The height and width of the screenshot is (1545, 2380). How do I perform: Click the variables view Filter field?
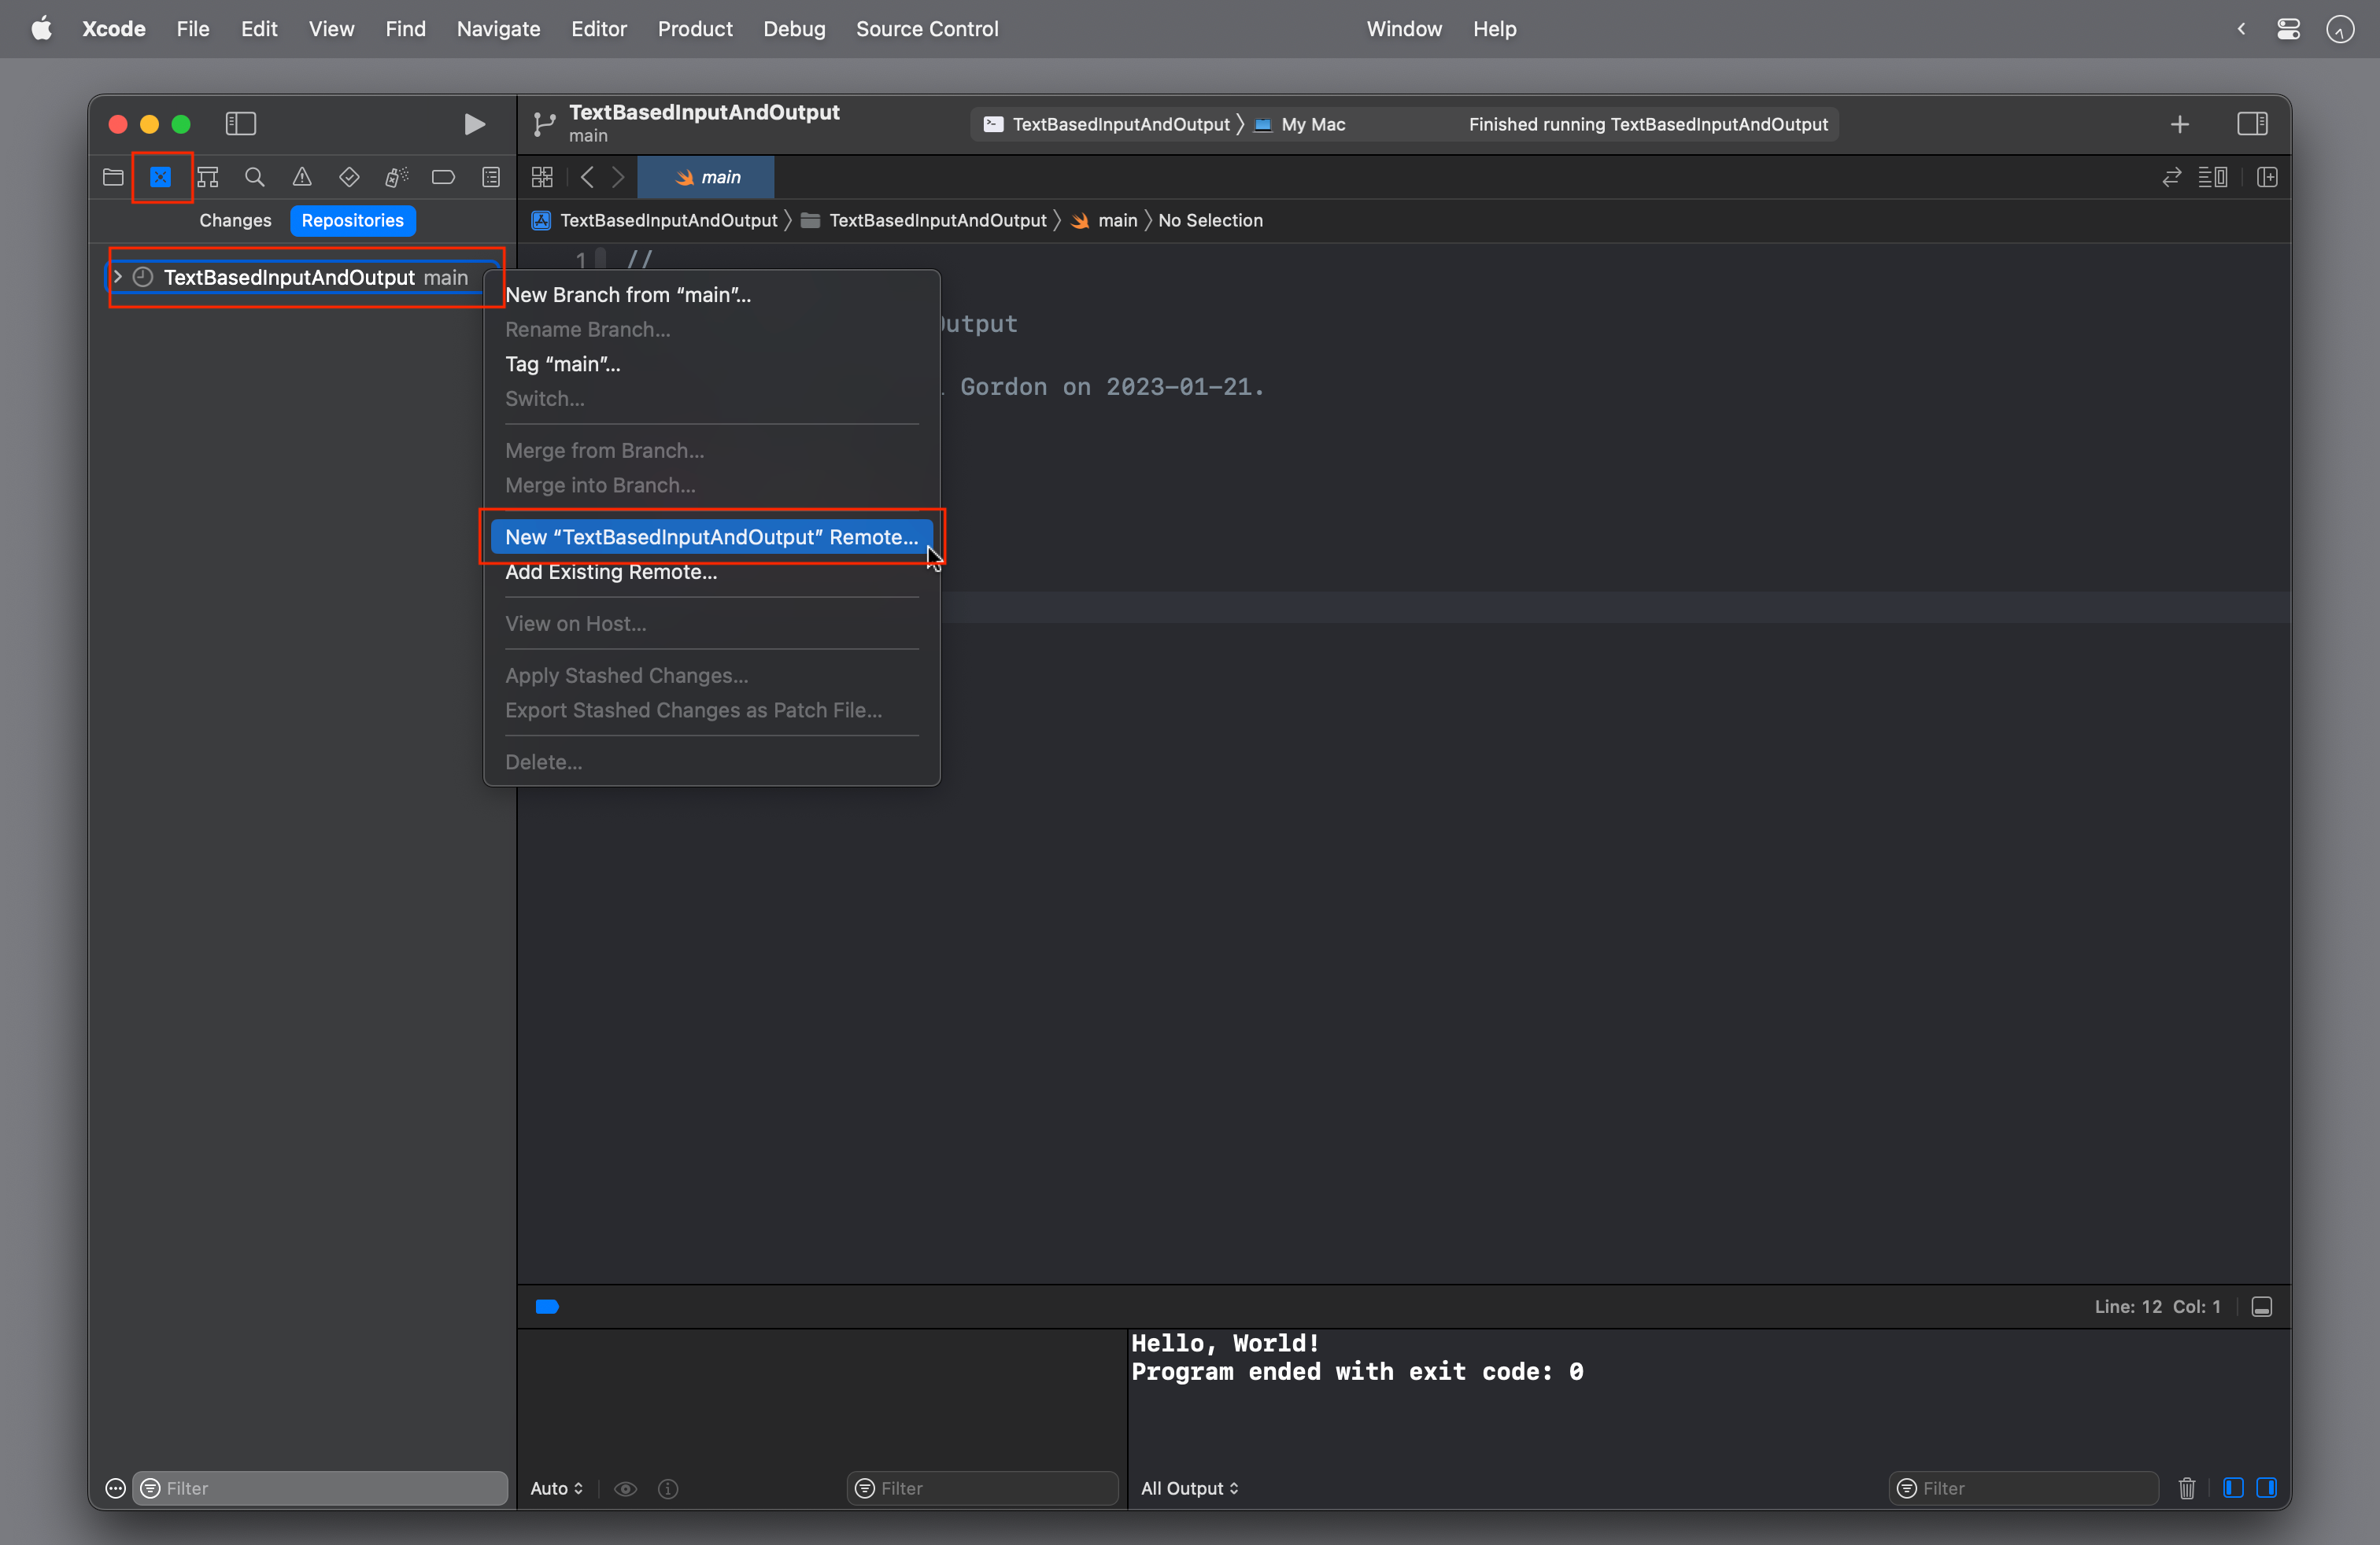982,1489
